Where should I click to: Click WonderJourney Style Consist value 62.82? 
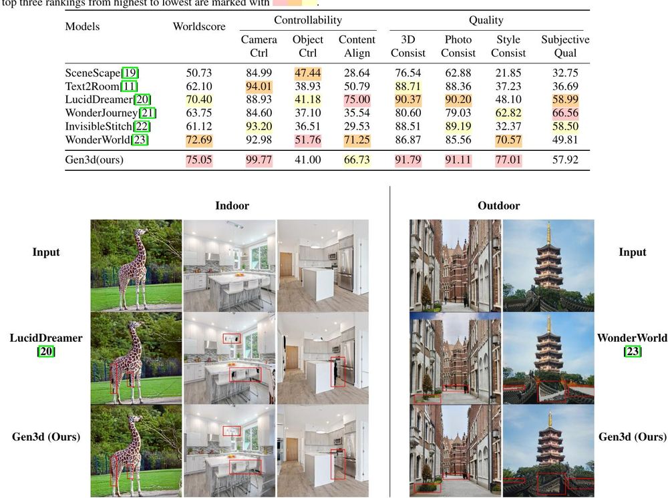(x=508, y=113)
